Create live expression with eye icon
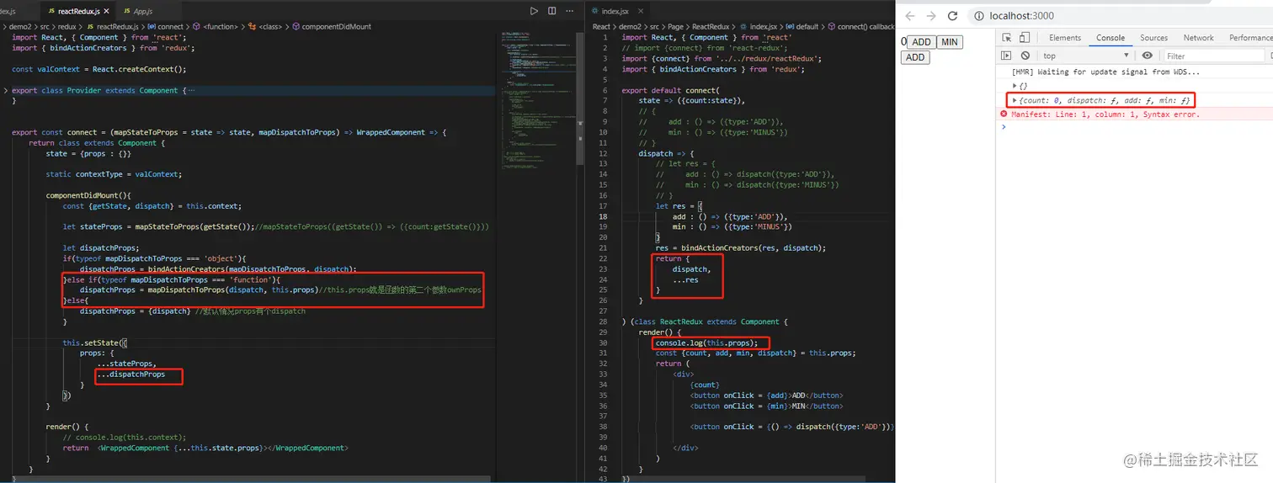The width and height of the screenshot is (1273, 483). 1148,56
